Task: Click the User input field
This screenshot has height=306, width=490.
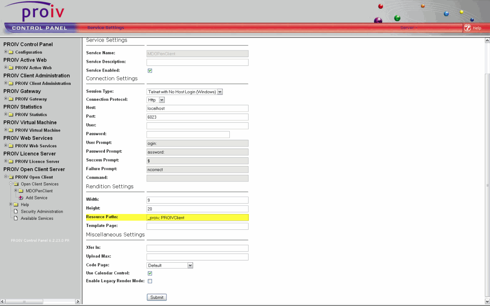Action: (197, 126)
